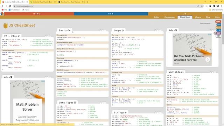Open the Creator Studio bookmark
Viewport: 224px width, 126px height.
14,10
